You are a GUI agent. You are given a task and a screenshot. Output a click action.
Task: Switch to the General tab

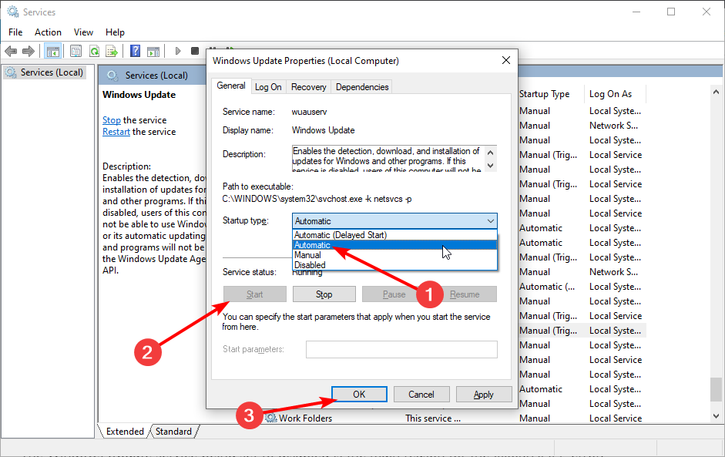pyautogui.click(x=230, y=86)
